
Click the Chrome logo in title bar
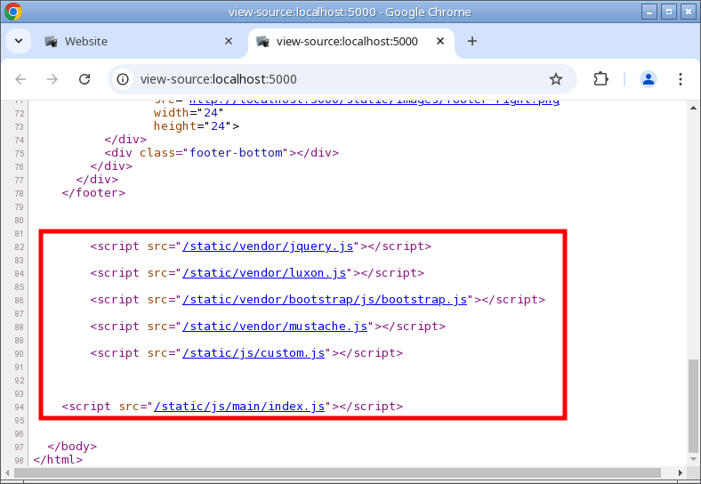pyautogui.click(x=13, y=12)
